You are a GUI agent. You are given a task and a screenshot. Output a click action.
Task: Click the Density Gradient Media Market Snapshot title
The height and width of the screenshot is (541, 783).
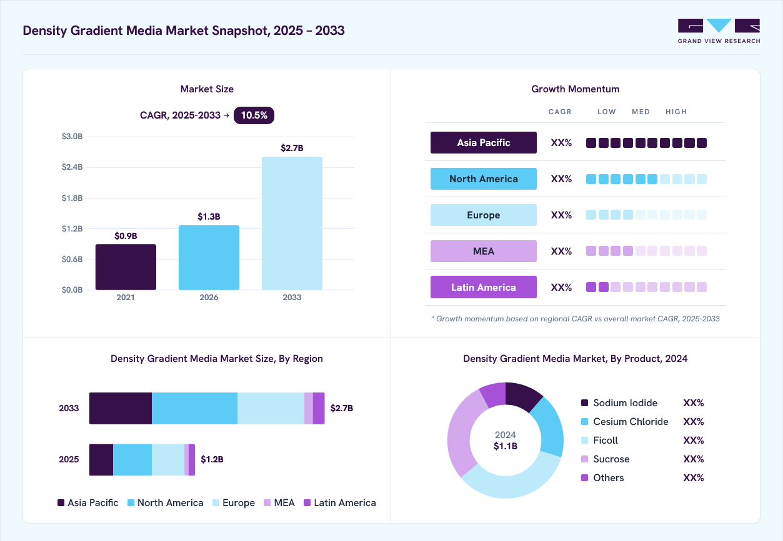tap(184, 31)
